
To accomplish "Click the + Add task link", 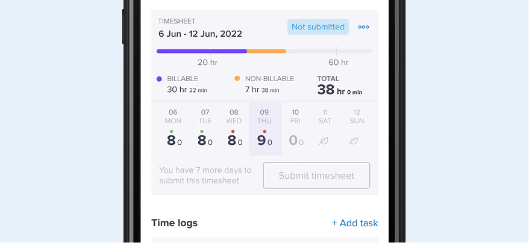I will click(355, 223).
